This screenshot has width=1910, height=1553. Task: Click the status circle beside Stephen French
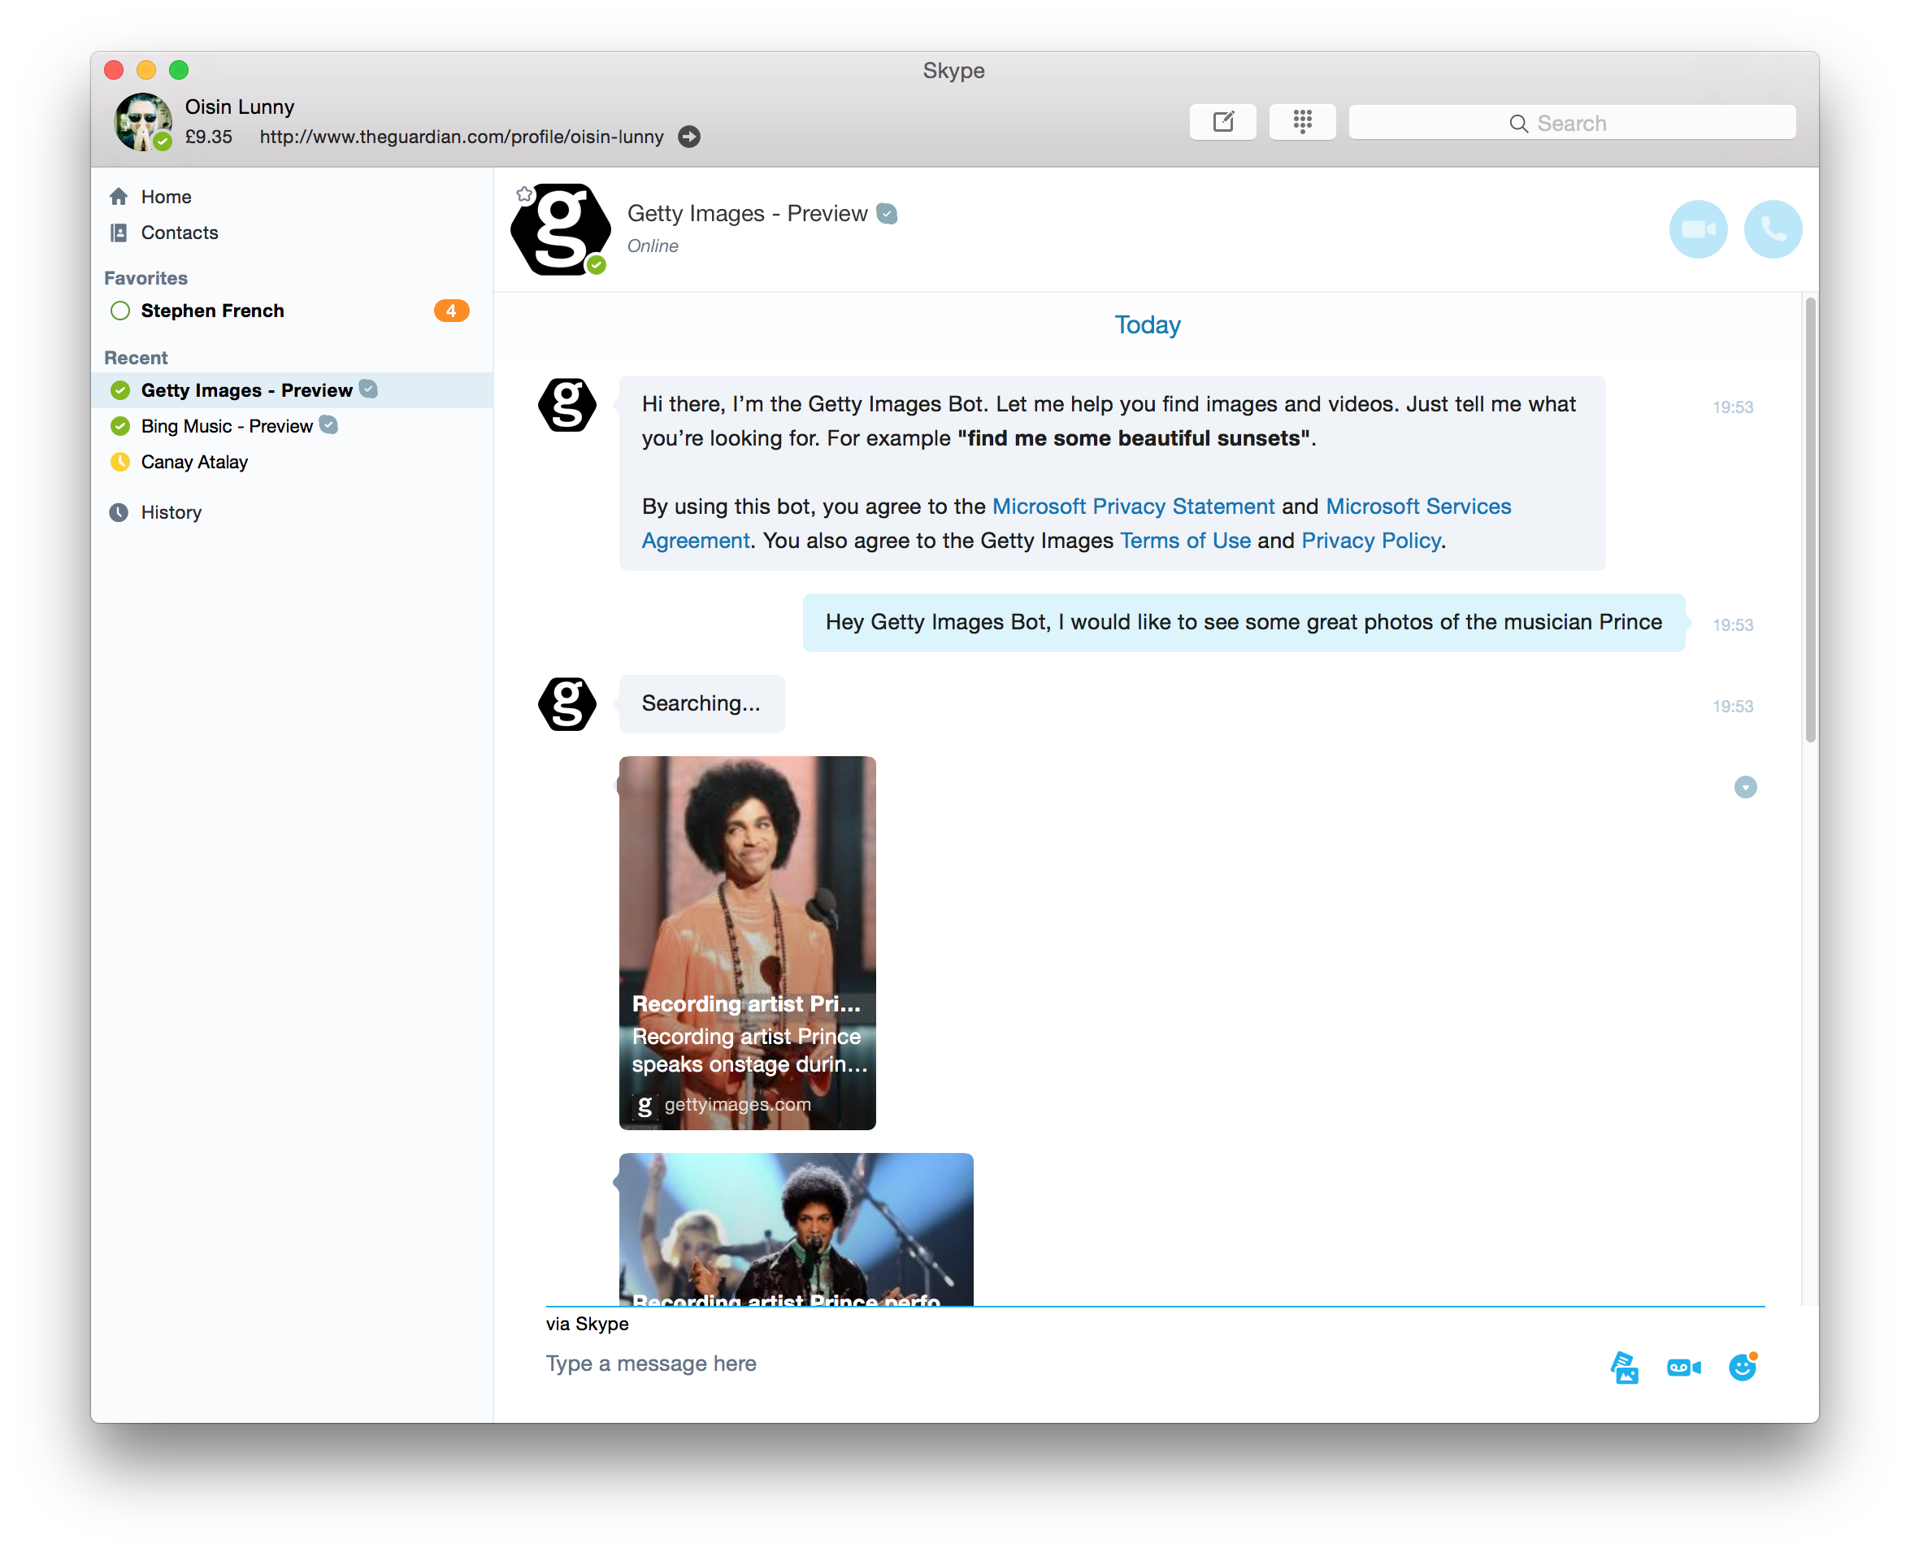point(119,311)
